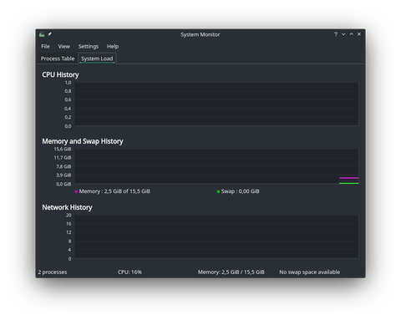Click the Memory and Swap History graph

pos(216,166)
